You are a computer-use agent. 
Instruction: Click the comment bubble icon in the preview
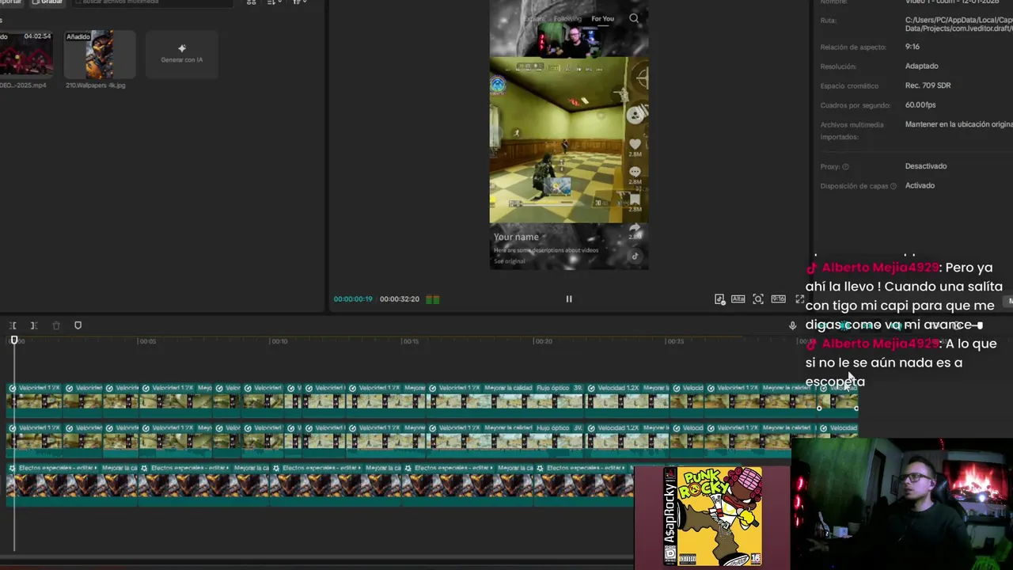635,172
